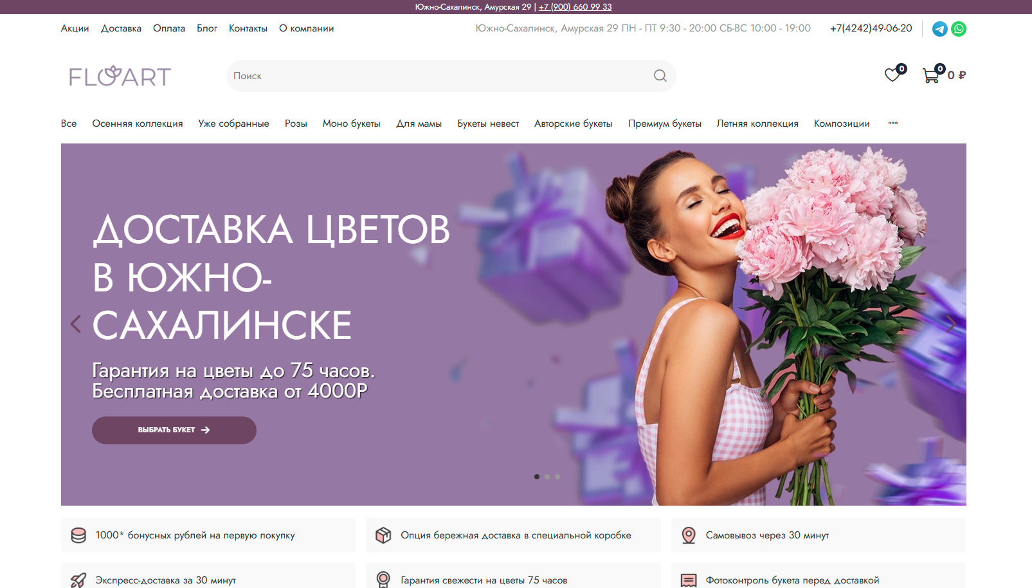
Task: Open the shopping cart icon
Action: [931, 75]
